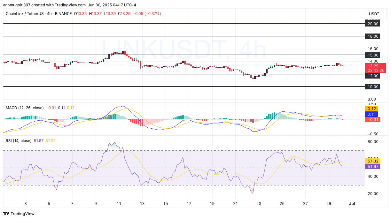Click the TradingView logo at bottom left
The height and width of the screenshot is (219, 391).
19,214
